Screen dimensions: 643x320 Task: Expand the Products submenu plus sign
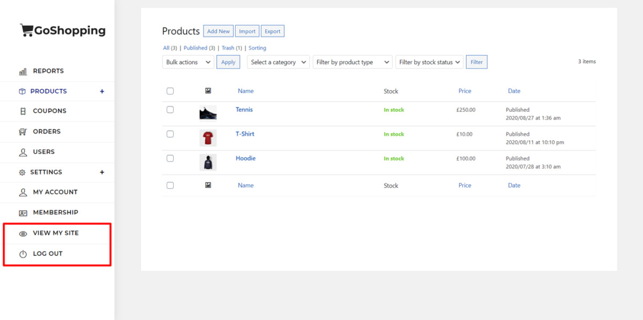102,92
